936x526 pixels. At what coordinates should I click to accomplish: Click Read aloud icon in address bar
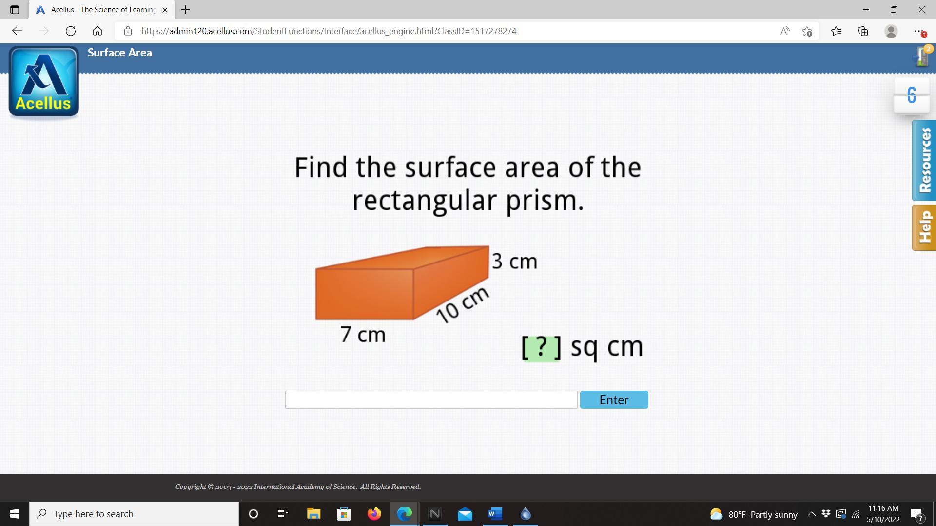click(x=784, y=31)
